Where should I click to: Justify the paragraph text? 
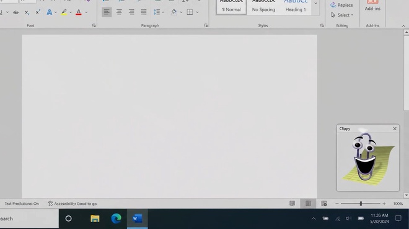(x=144, y=12)
